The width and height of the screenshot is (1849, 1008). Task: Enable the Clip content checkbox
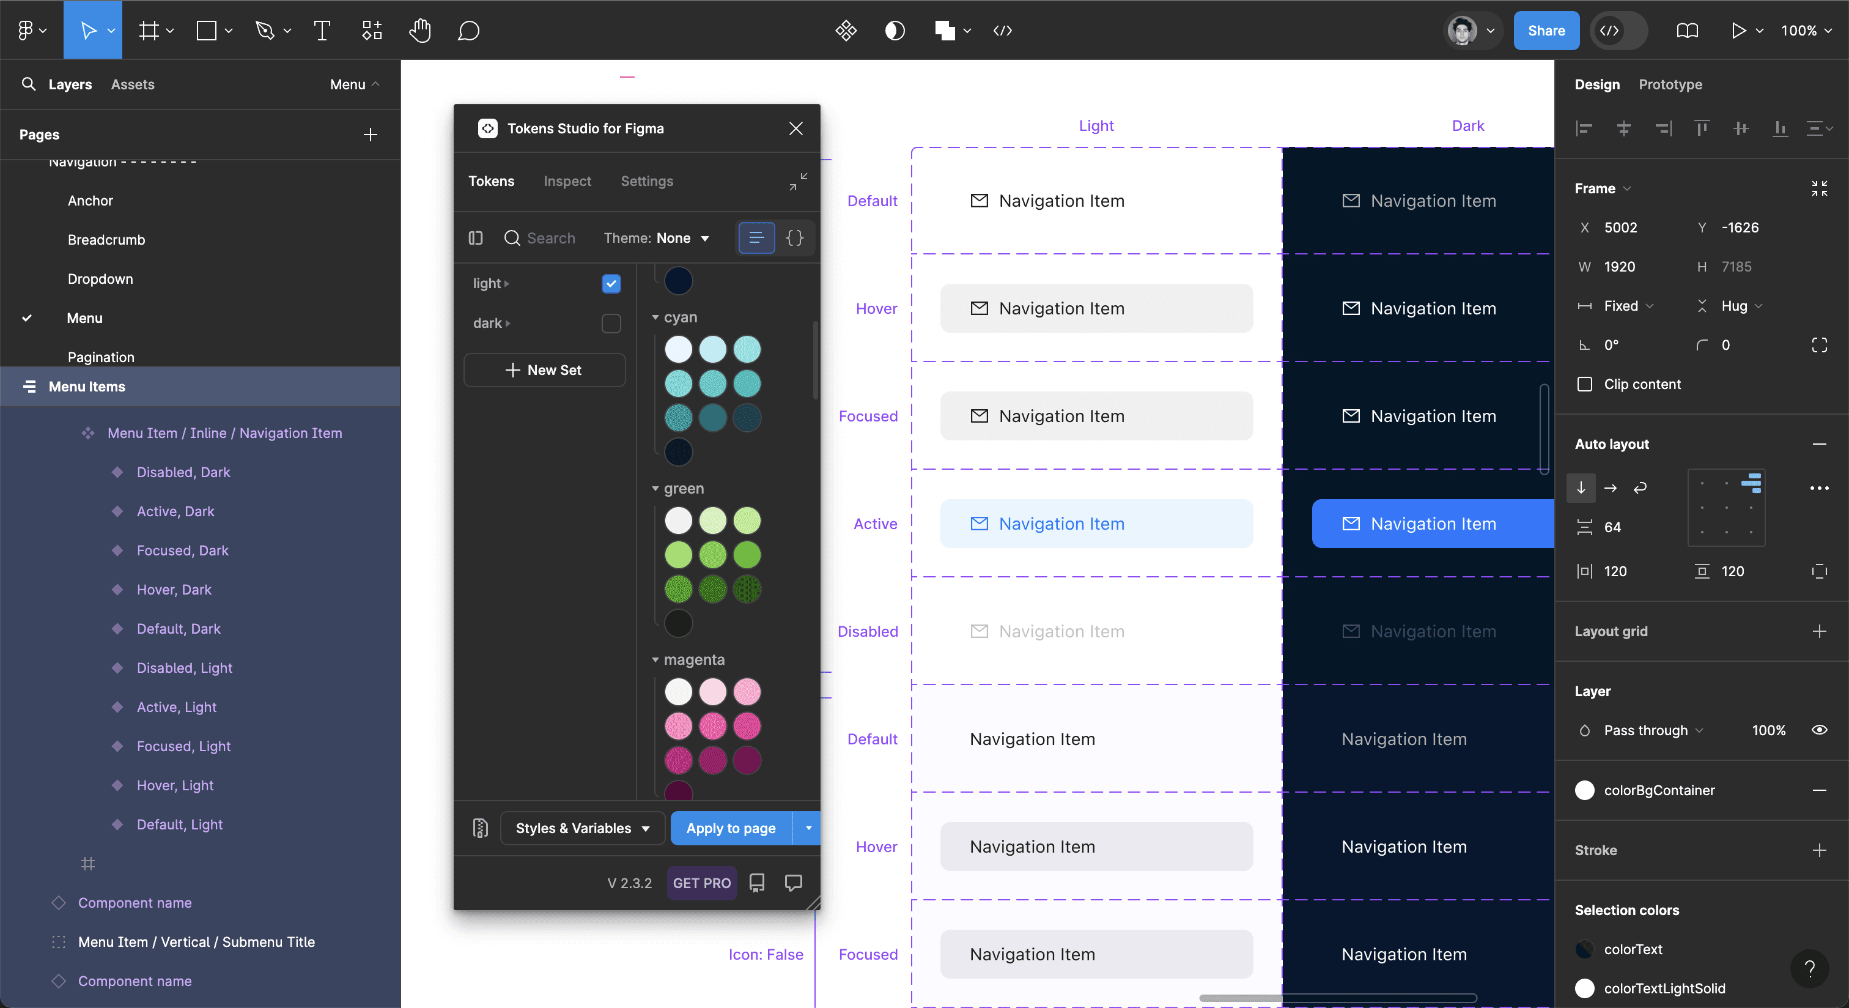(x=1585, y=384)
